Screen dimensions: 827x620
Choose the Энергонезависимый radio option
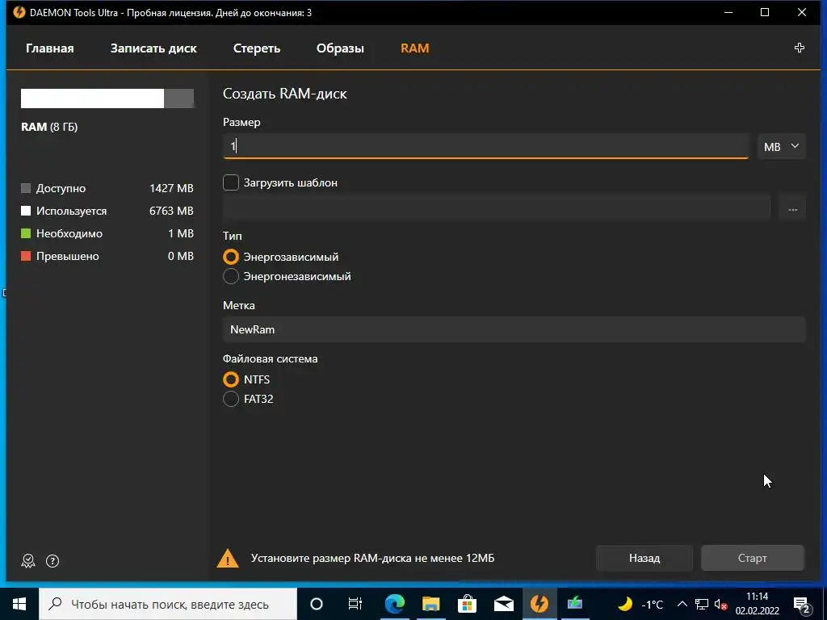[x=230, y=276]
